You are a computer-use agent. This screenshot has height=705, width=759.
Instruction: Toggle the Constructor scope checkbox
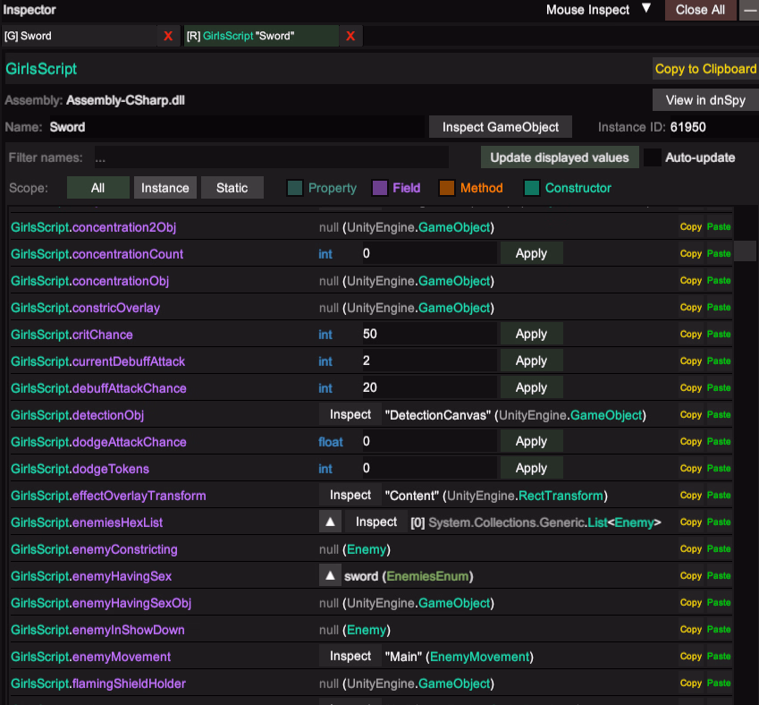[532, 188]
